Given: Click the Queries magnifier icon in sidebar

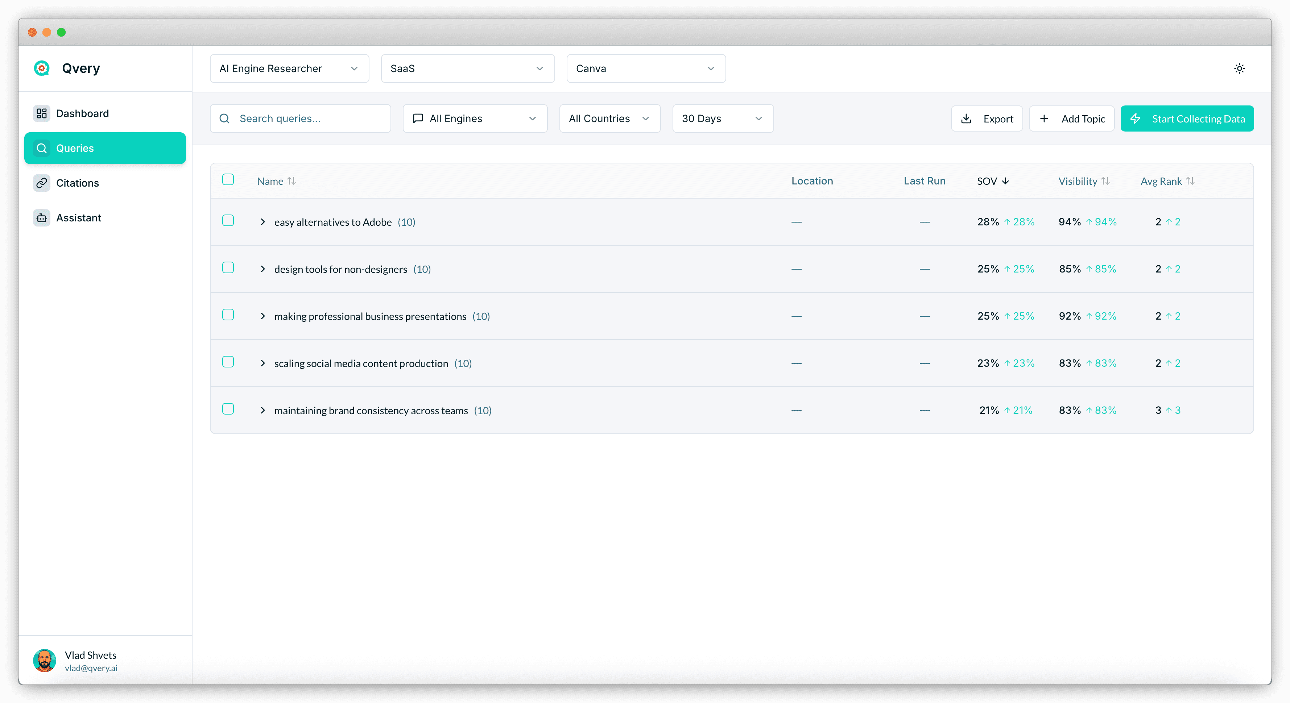Looking at the screenshot, I should pos(42,148).
